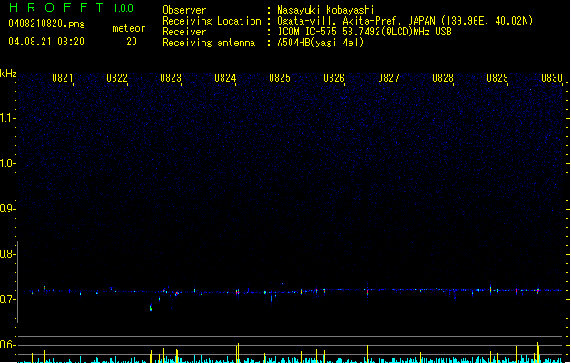The width and height of the screenshot is (571, 363).
Task: Click the 'Receiver' field label
Action: 184,32
